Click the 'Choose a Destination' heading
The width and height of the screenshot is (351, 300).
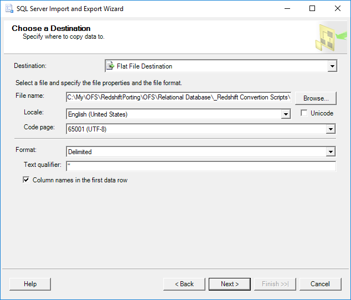tap(51, 28)
